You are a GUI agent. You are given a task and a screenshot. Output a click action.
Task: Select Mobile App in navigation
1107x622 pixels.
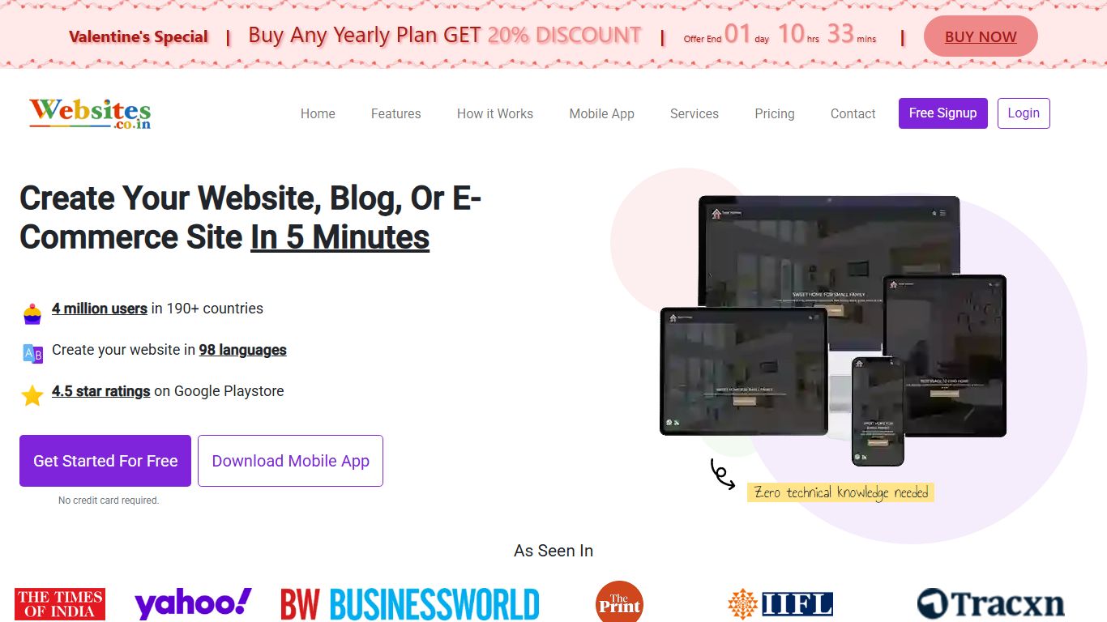(601, 114)
